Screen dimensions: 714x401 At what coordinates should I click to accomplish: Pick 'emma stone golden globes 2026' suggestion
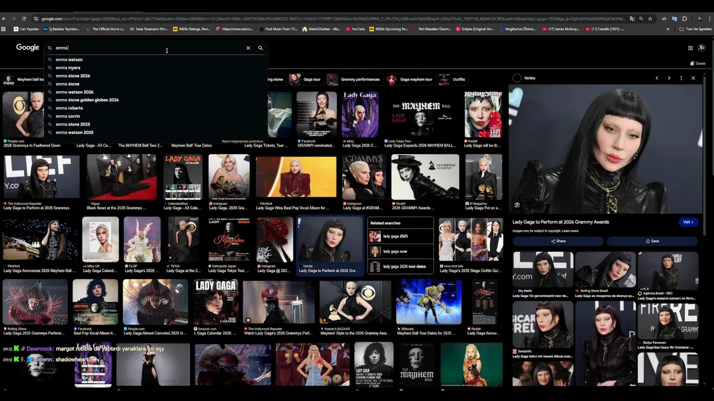pos(156,100)
